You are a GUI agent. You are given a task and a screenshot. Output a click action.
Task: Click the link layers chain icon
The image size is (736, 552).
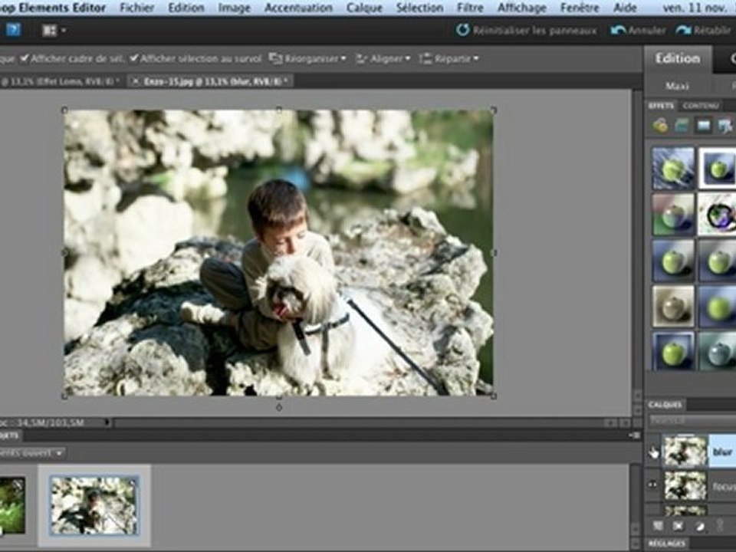coord(720,526)
